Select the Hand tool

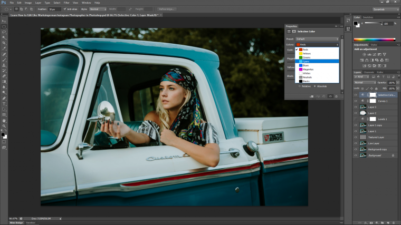4,121
